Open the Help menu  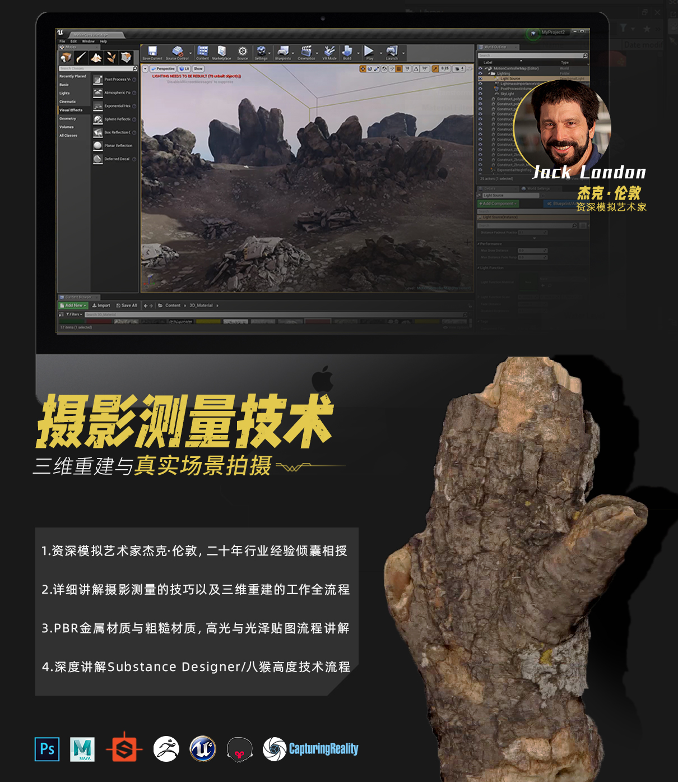[104, 41]
